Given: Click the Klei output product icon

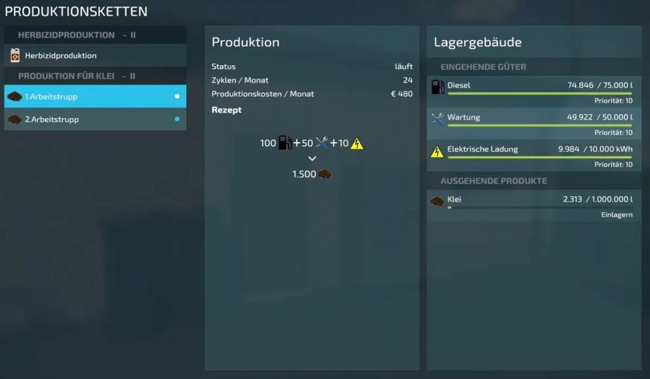Looking at the screenshot, I should pyautogui.click(x=437, y=202).
